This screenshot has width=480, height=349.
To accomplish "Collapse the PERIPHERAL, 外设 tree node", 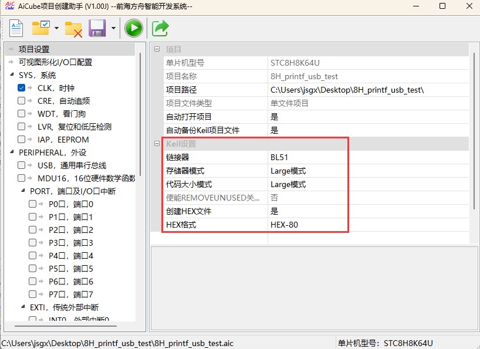I will [x=12, y=152].
